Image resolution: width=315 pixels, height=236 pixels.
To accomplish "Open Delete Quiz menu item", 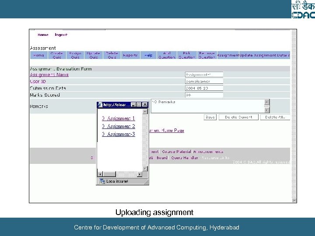I will 112,55.
